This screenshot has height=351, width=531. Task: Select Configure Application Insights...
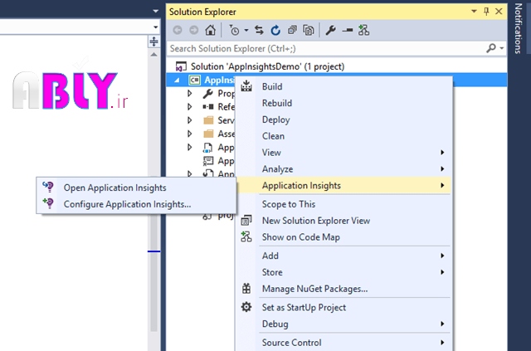click(x=136, y=204)
